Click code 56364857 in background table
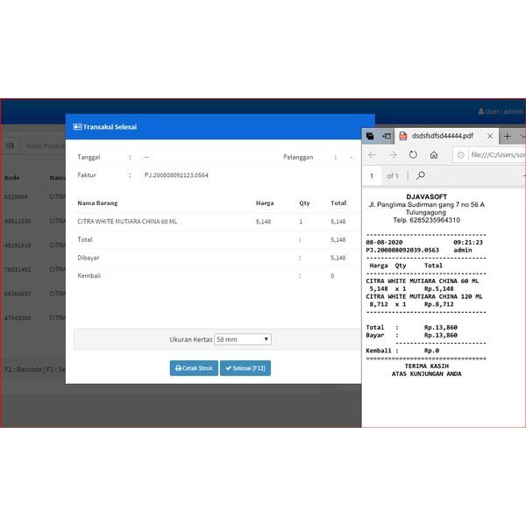Viewport: 526px width, 526px height. click(18, 294)
